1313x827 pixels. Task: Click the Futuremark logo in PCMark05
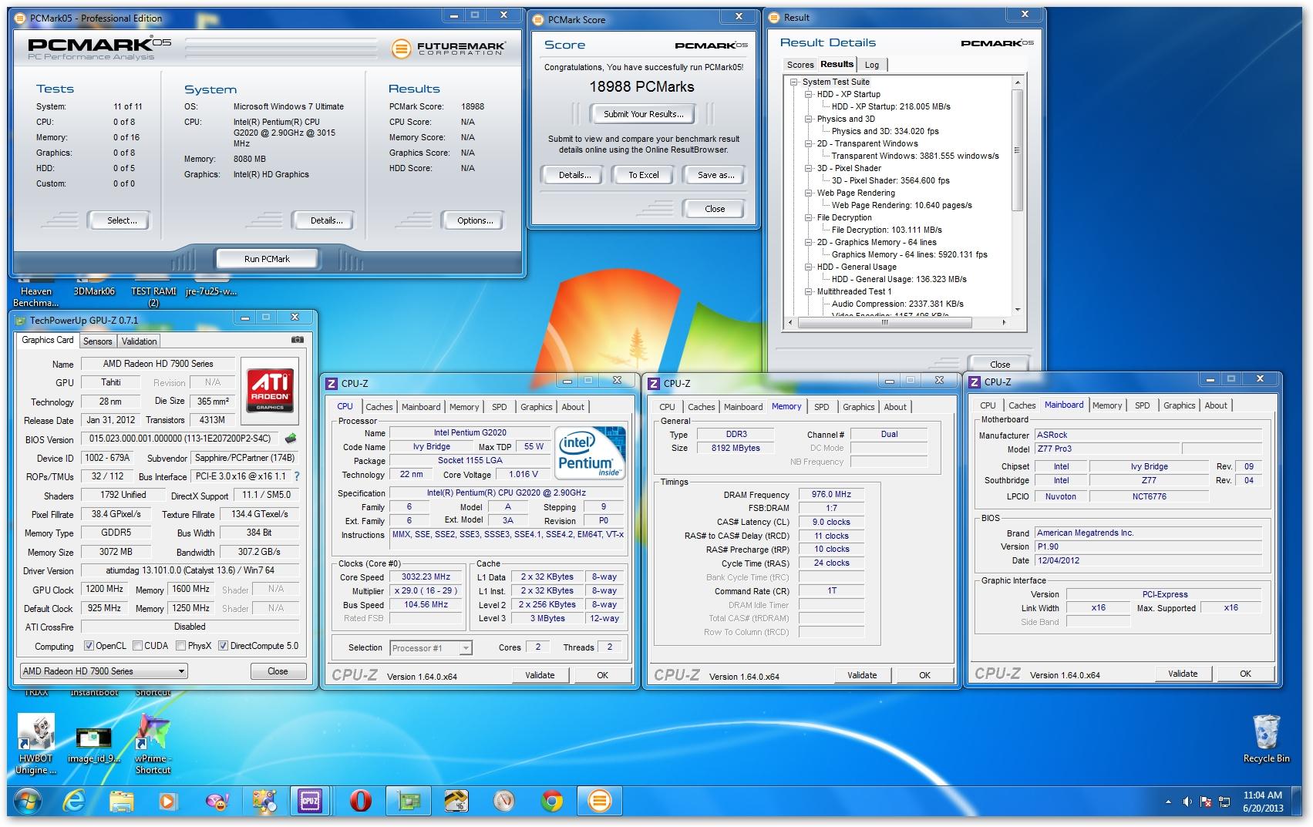coord(449,49)
